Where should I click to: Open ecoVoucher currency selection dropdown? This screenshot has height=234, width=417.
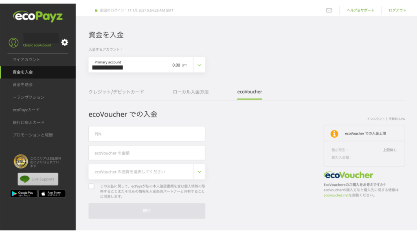click(x=147, y=172)
